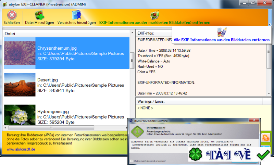Expand the toolbar overflow arrow
This screenshot has height=165, width=274.
270,24
